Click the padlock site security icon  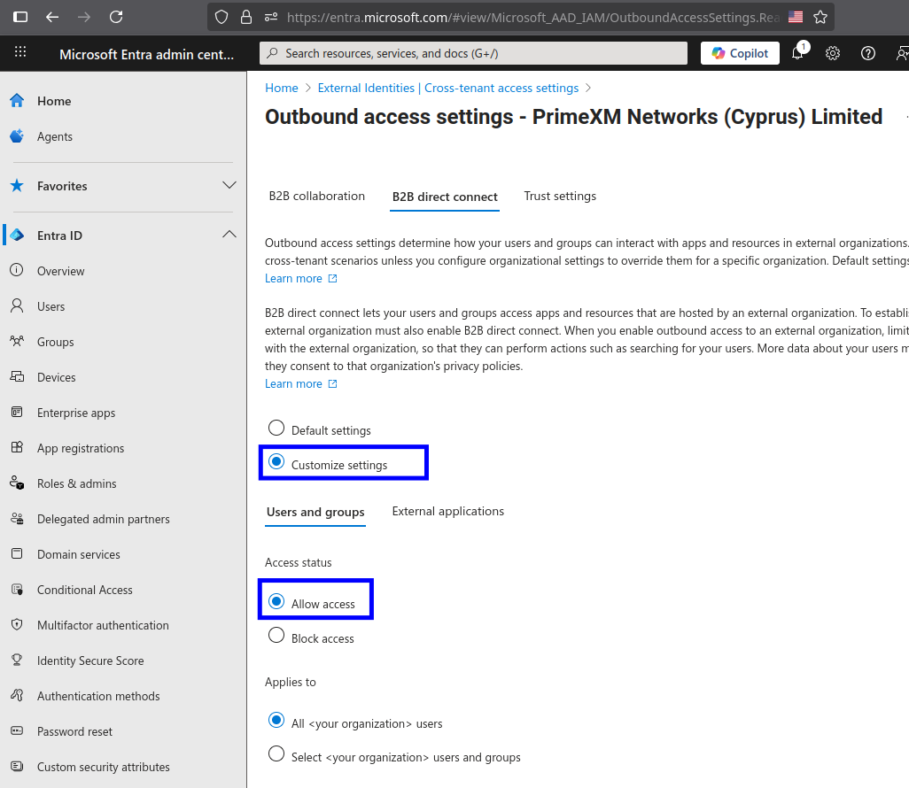[x=246, y=17]
